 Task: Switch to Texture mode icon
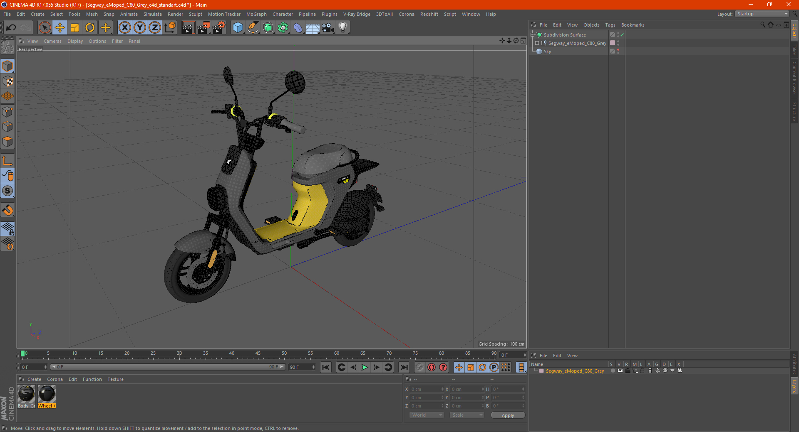coord(7,81)
